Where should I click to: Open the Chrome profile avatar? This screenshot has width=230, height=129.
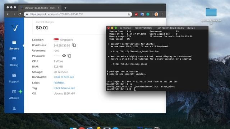[x=156, y=14]
